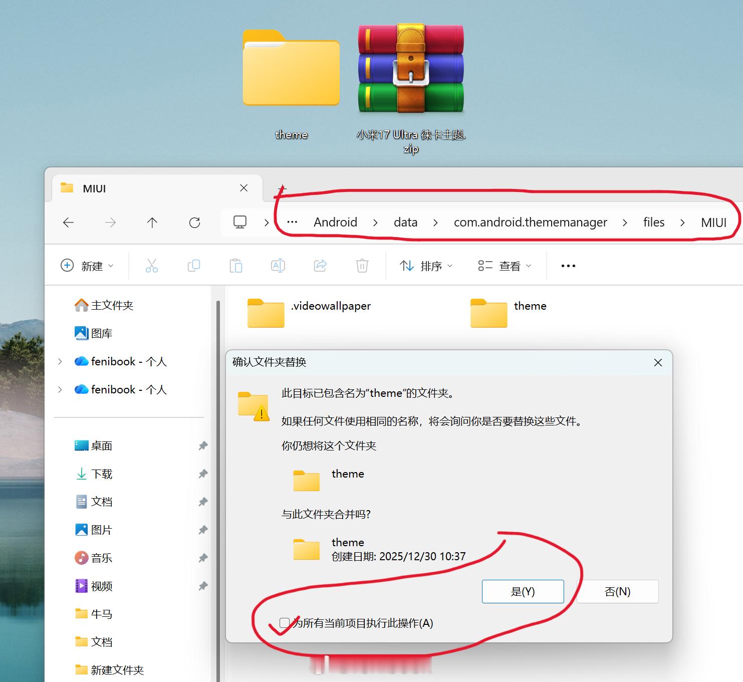Viewport: 743px width, 682px height.
Task: Go back in File Explorer
Action: (69, 222)
